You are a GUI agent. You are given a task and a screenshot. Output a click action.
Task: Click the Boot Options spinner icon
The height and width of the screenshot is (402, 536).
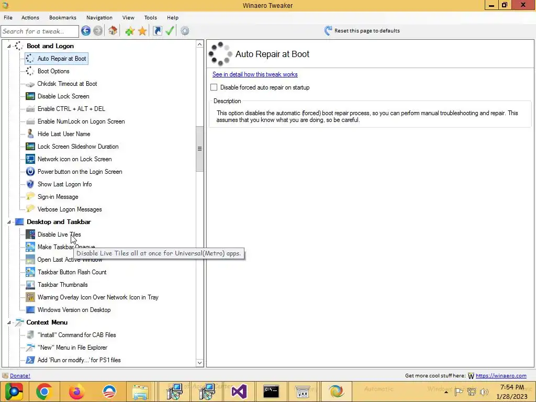pyautogui.click(x=30, y=71)
